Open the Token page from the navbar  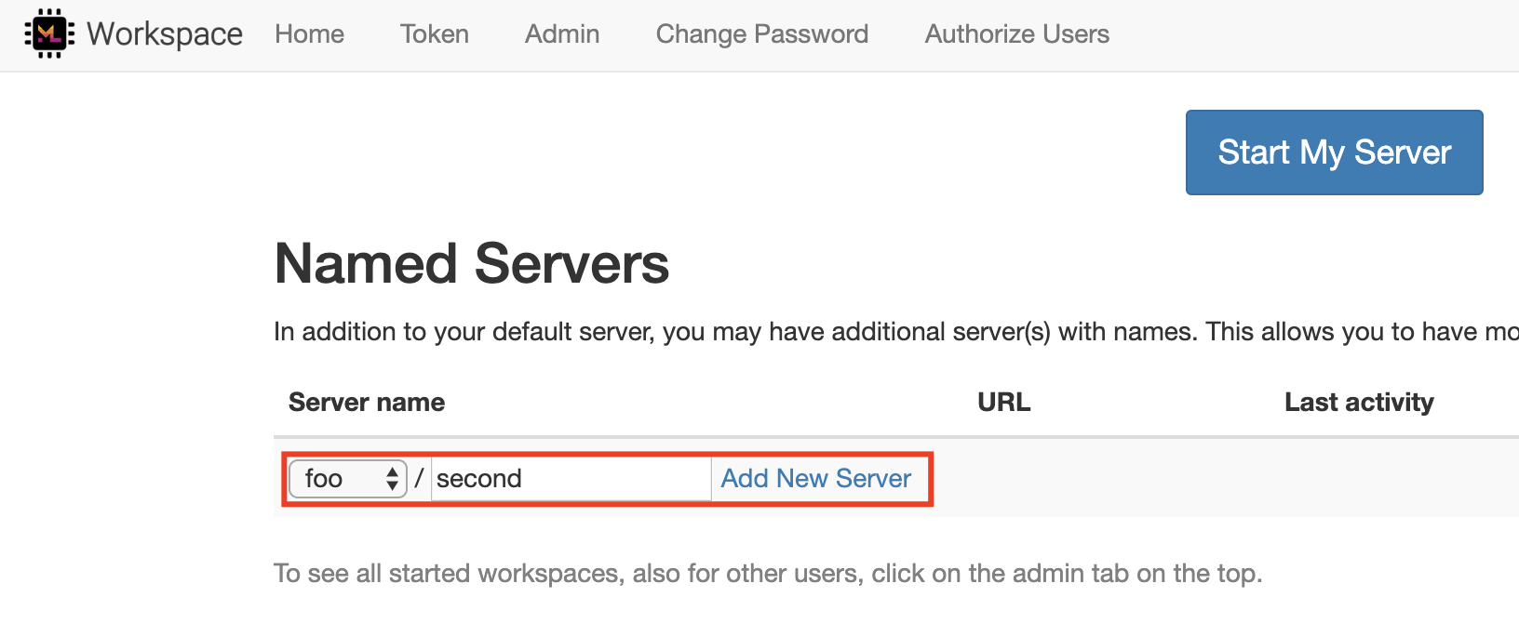[433, 33]
